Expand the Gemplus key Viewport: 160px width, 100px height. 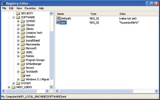pos(18,37)
